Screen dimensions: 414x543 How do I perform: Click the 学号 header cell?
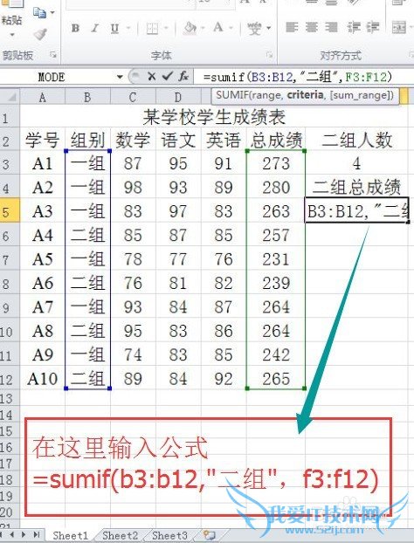[x=42, y=141]
